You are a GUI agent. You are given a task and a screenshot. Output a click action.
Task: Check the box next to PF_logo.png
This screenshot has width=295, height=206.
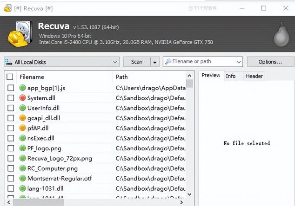[x=10, y=148]
